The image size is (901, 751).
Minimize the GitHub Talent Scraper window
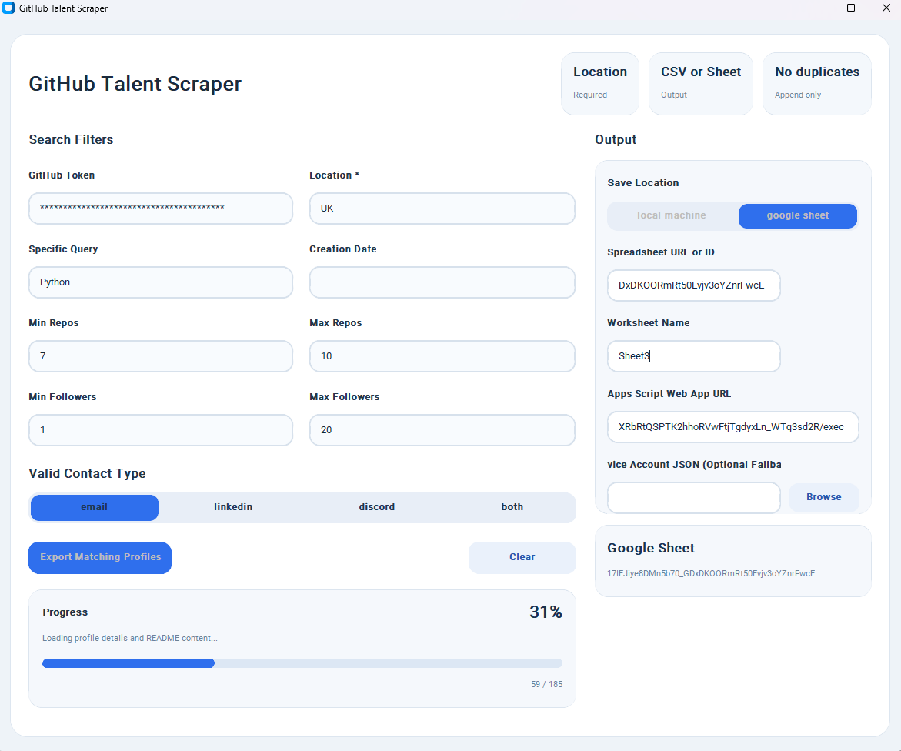[x=816, y=8]
